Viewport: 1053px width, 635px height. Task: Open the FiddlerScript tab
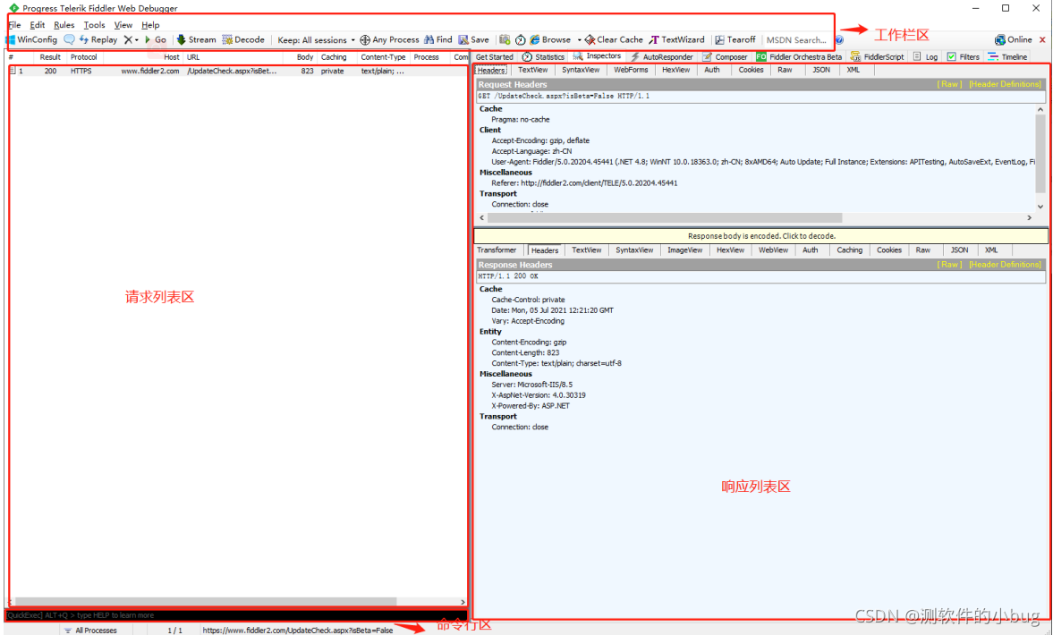(877, 57)
